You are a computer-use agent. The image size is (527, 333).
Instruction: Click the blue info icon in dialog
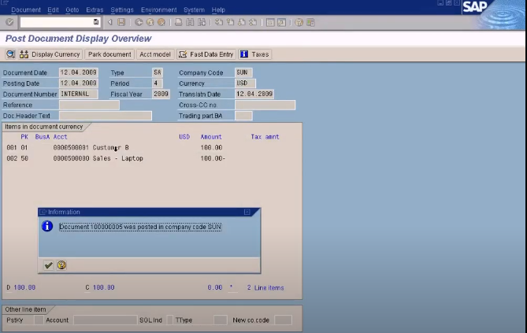tap(47, 226)
